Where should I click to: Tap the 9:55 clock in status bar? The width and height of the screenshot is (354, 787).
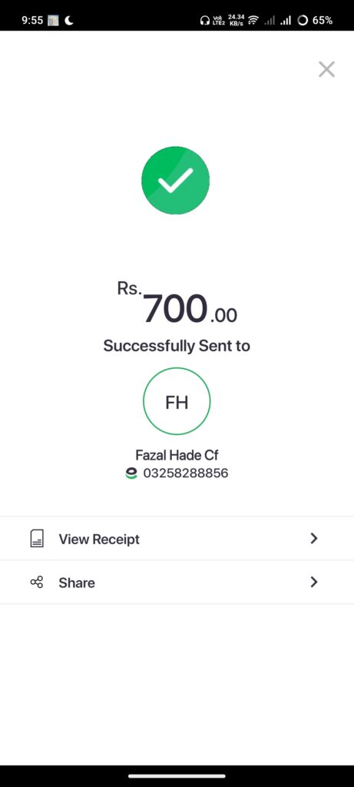[32, 21]
